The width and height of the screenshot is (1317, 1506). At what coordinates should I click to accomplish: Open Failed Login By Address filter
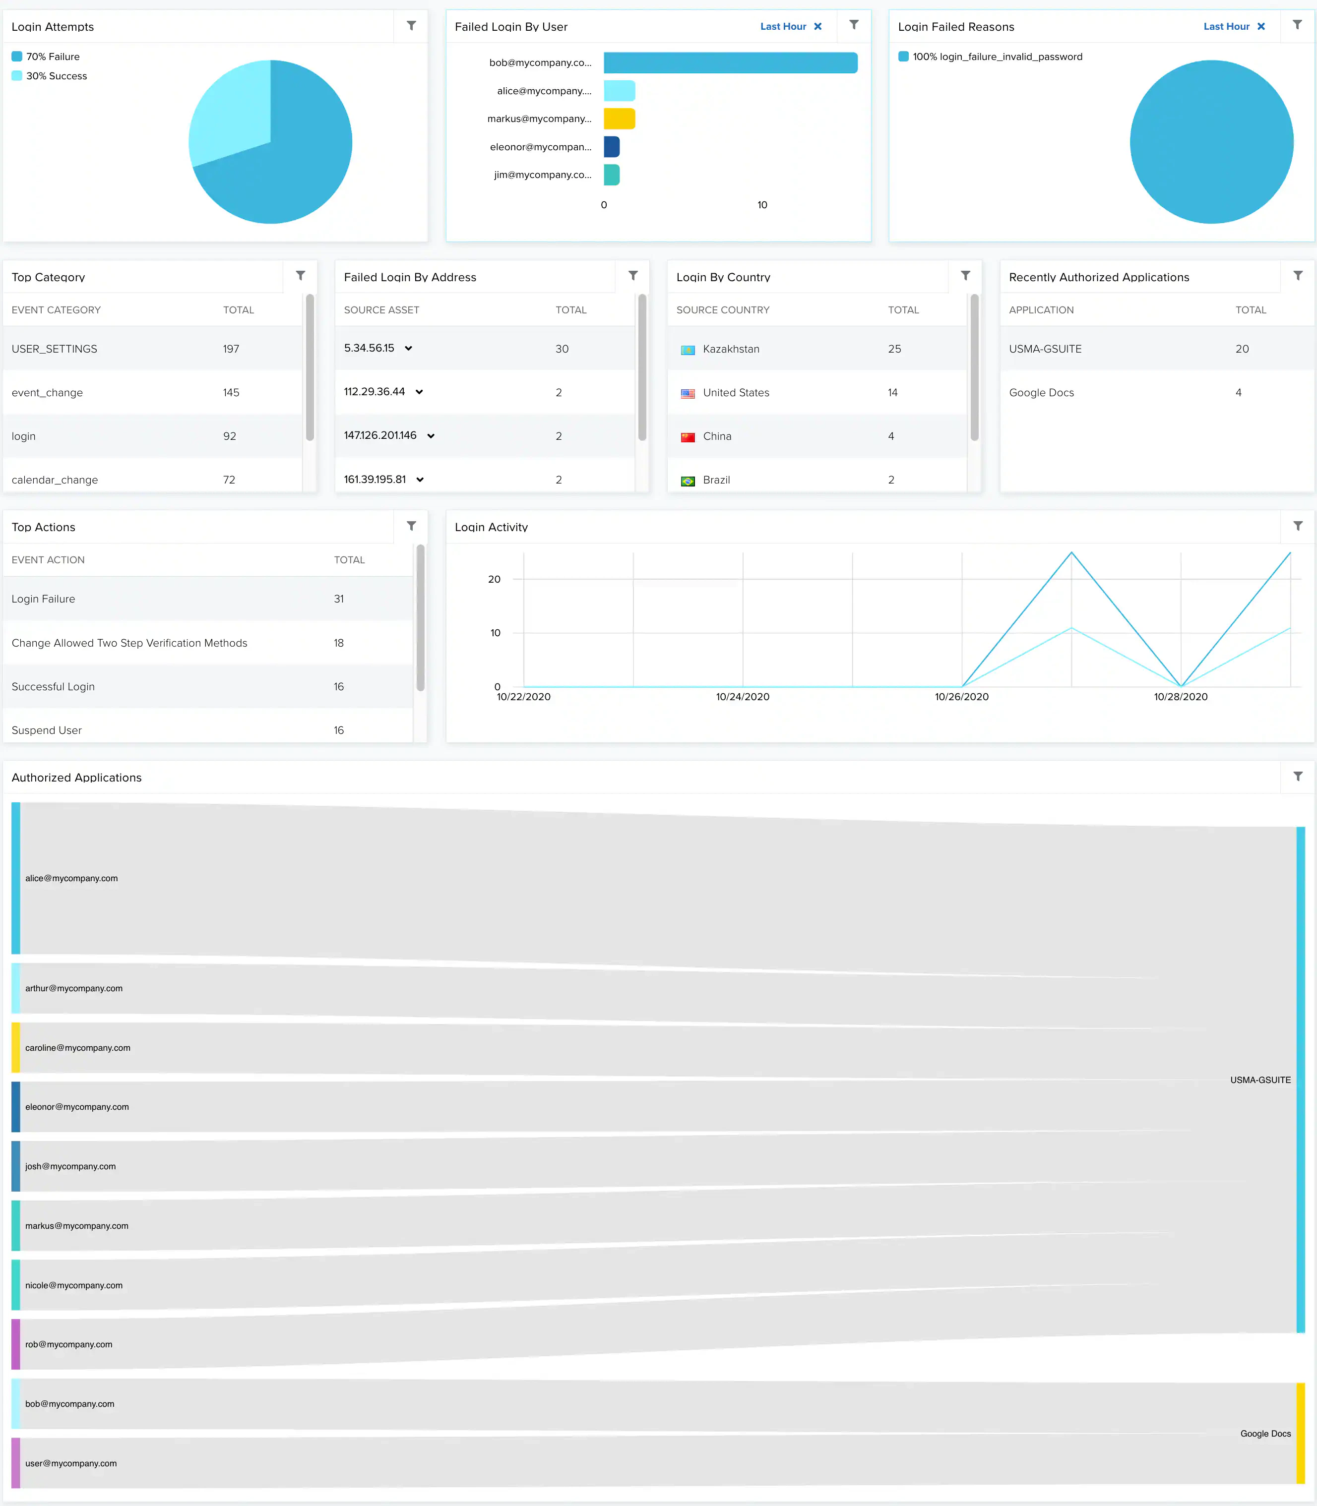click(633, 276)
